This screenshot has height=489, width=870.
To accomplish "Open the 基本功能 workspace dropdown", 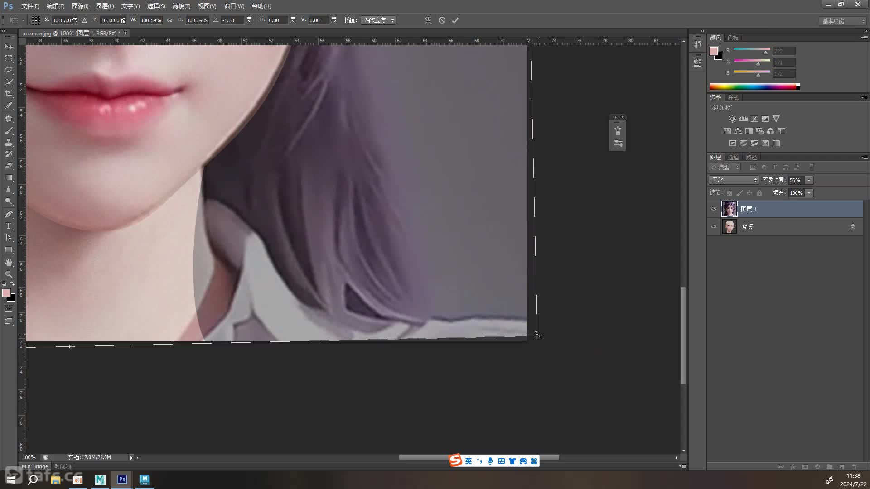I will pos(843,21).
